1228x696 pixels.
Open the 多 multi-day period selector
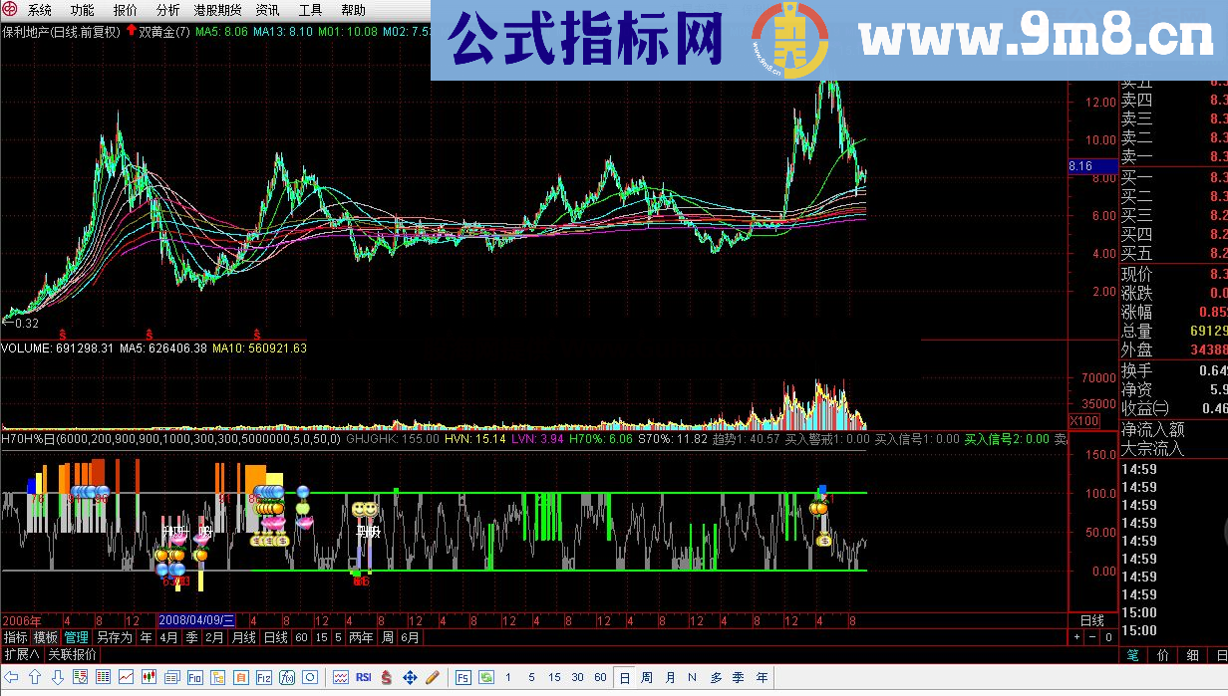point(716,677)
